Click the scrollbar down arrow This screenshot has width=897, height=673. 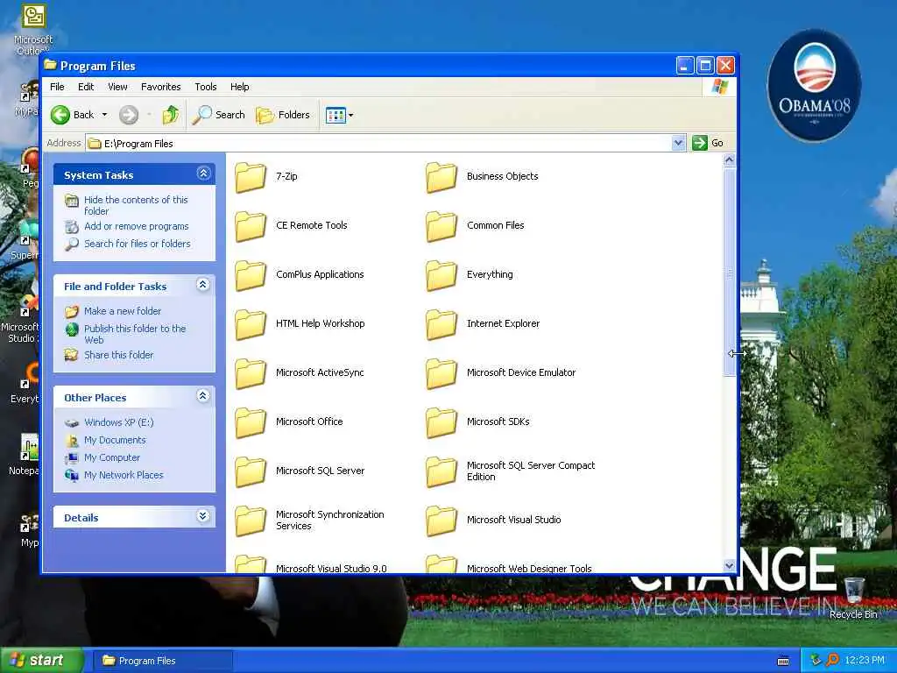point(729,566)
